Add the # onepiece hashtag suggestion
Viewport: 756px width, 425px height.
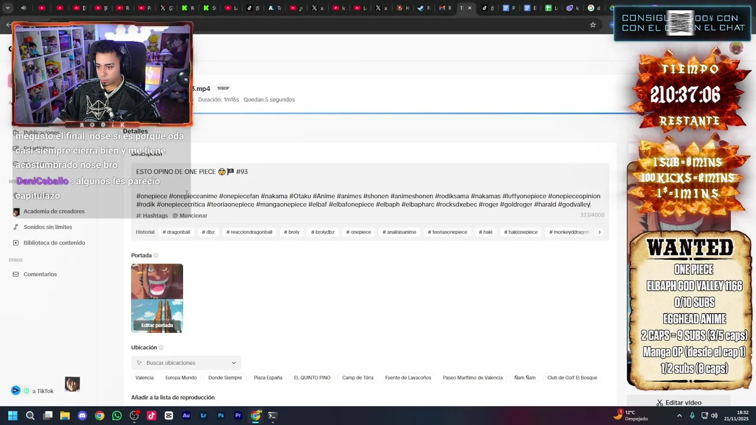pyautogui.click(x=359, y=232)
